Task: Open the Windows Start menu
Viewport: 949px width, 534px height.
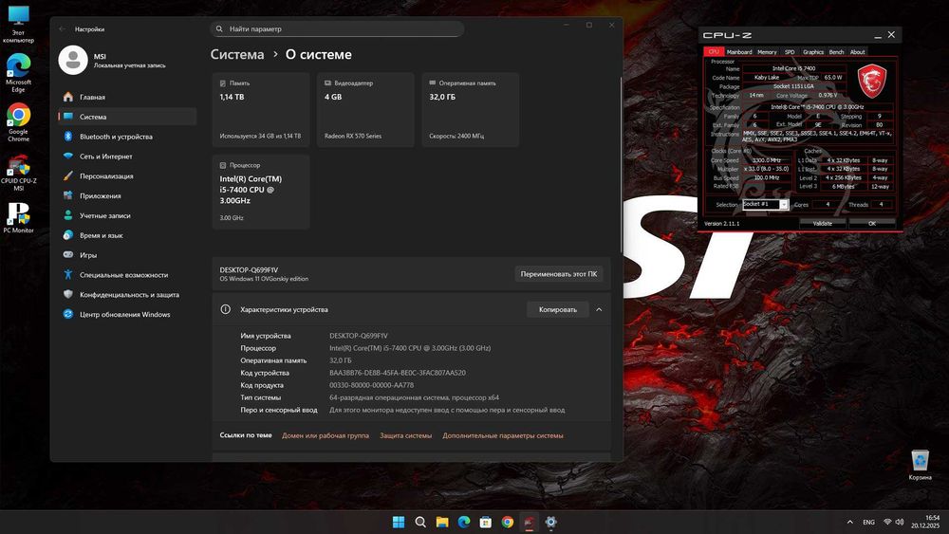Action: tap(399, 522)
